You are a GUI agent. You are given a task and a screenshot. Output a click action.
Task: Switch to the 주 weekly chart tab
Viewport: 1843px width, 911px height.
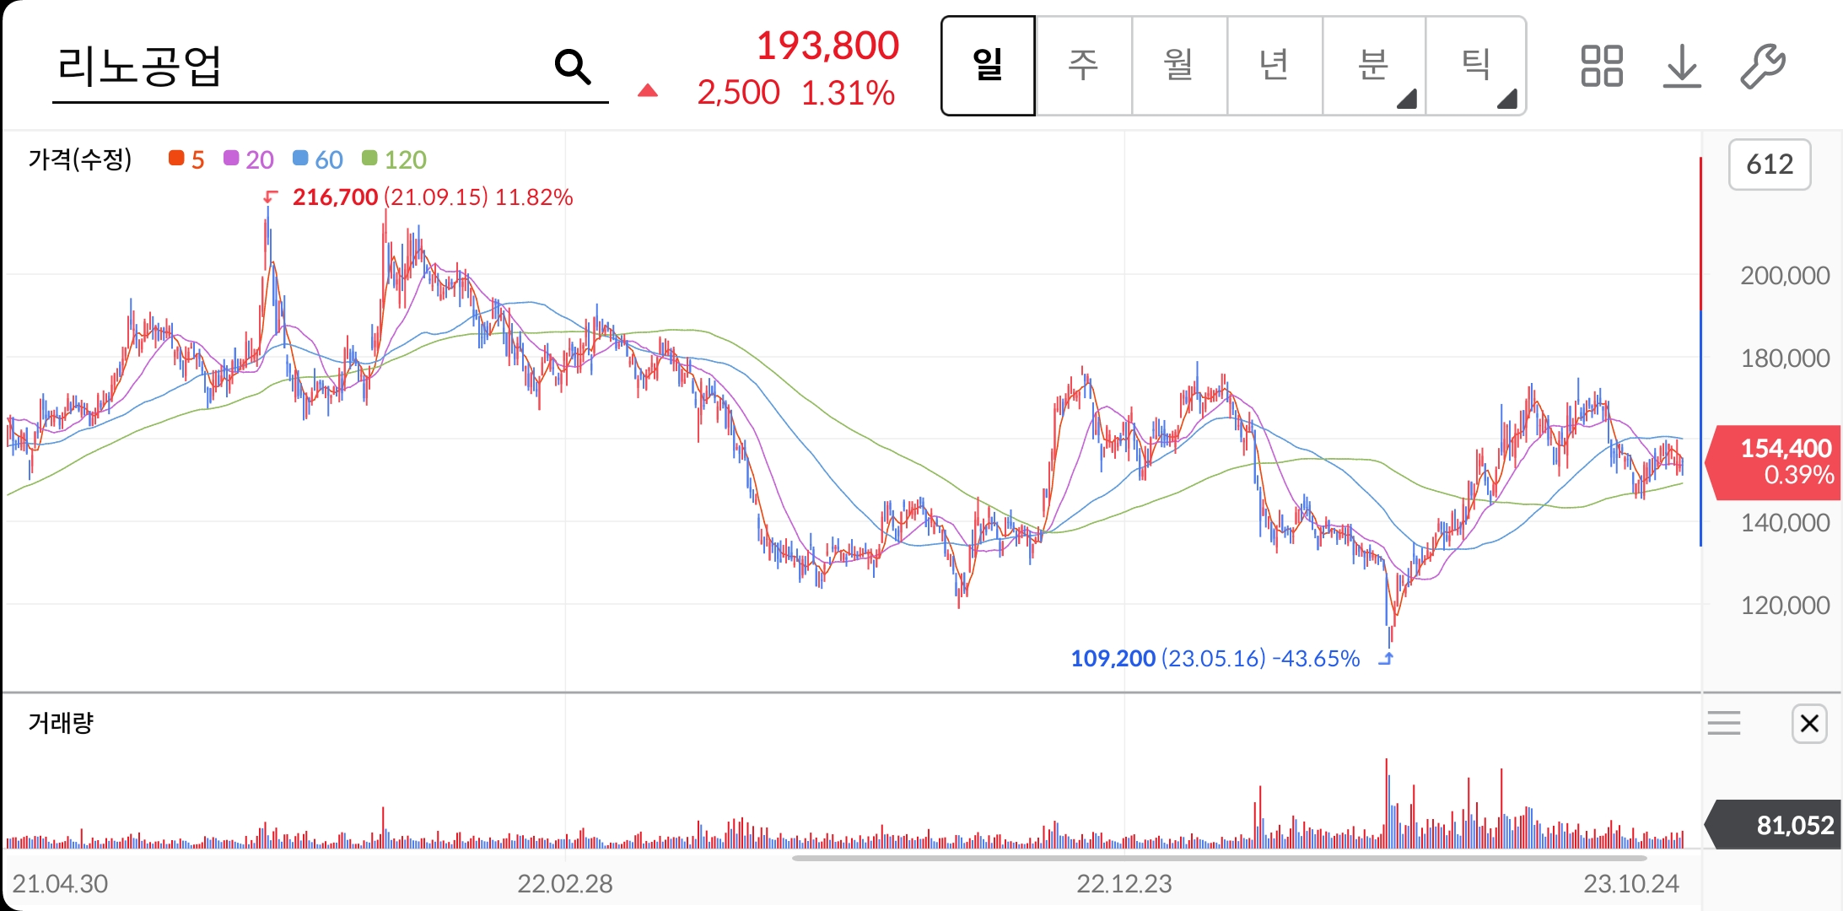[1083, 66]
